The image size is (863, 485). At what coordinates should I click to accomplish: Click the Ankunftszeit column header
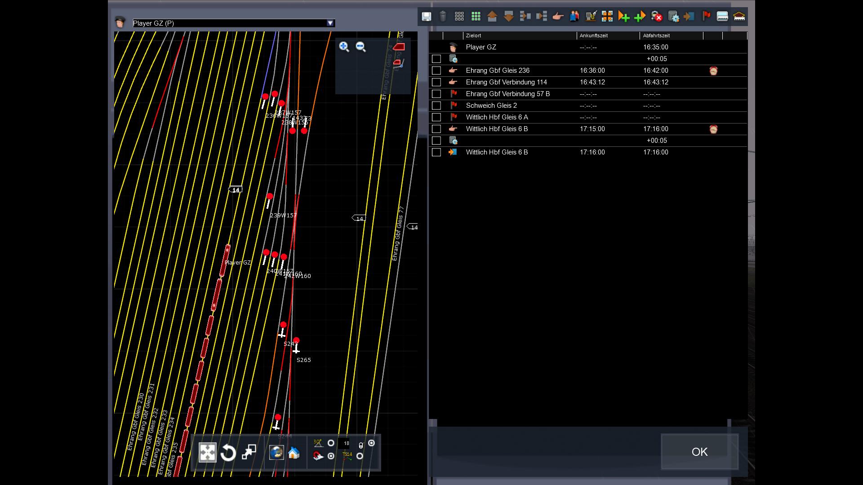tap(608, 35)
